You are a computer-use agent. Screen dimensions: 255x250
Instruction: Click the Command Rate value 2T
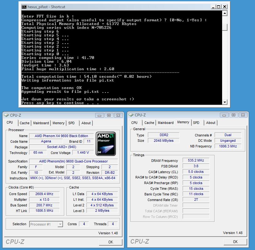196,199
